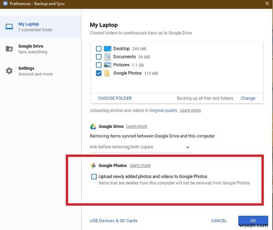This screenshot has width=273, height=230.
Task: Click the Desktop folder icon
Action: click(x=107, y=49)
